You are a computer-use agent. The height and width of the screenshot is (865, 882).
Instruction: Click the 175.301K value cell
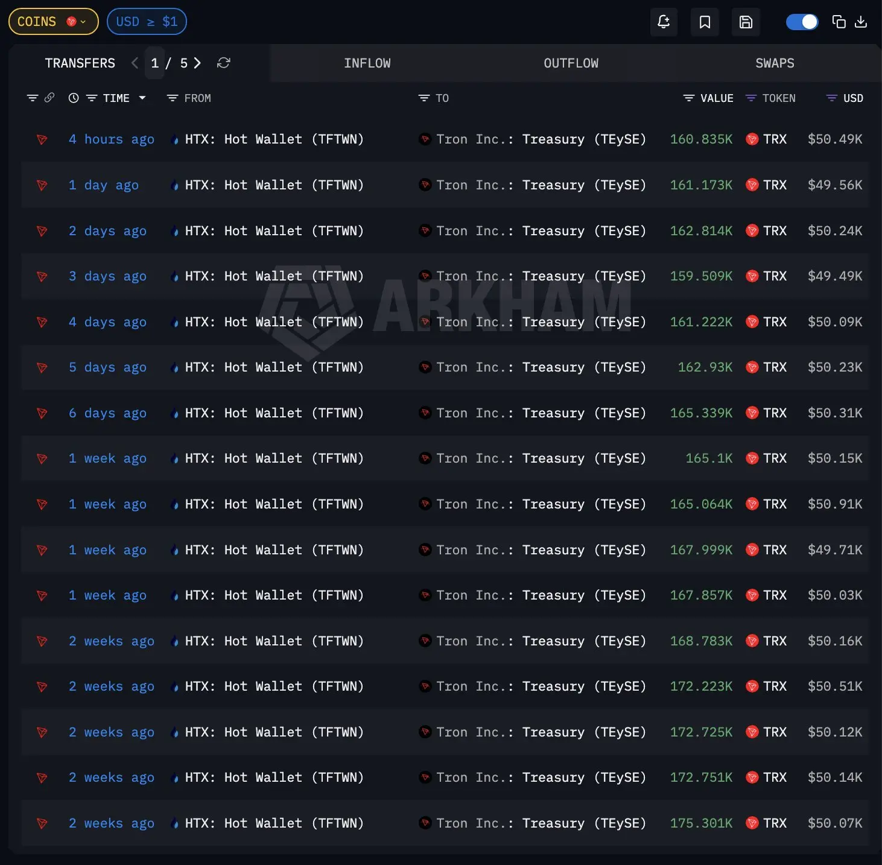(701, 823)
